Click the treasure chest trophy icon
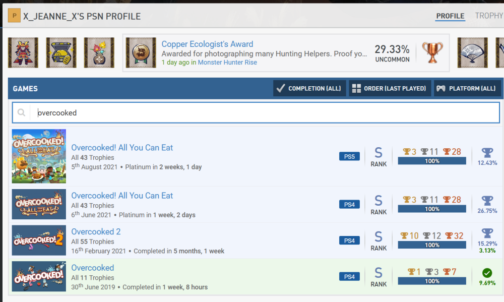 [x=61, y=52]
